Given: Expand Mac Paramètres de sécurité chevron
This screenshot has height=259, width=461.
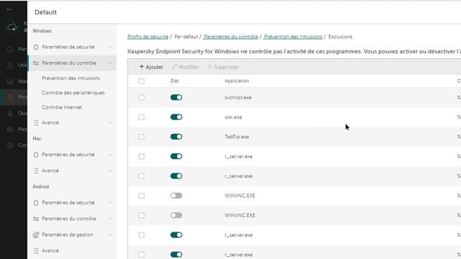Looking at the screenshot, I should click(110, 155).
